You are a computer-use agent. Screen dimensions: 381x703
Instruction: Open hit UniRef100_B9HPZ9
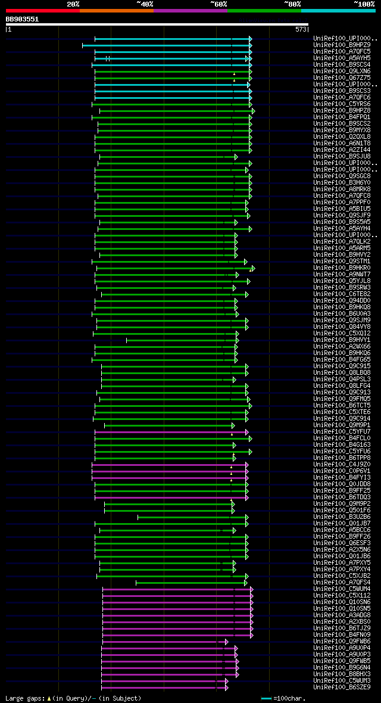coord(342,45)
